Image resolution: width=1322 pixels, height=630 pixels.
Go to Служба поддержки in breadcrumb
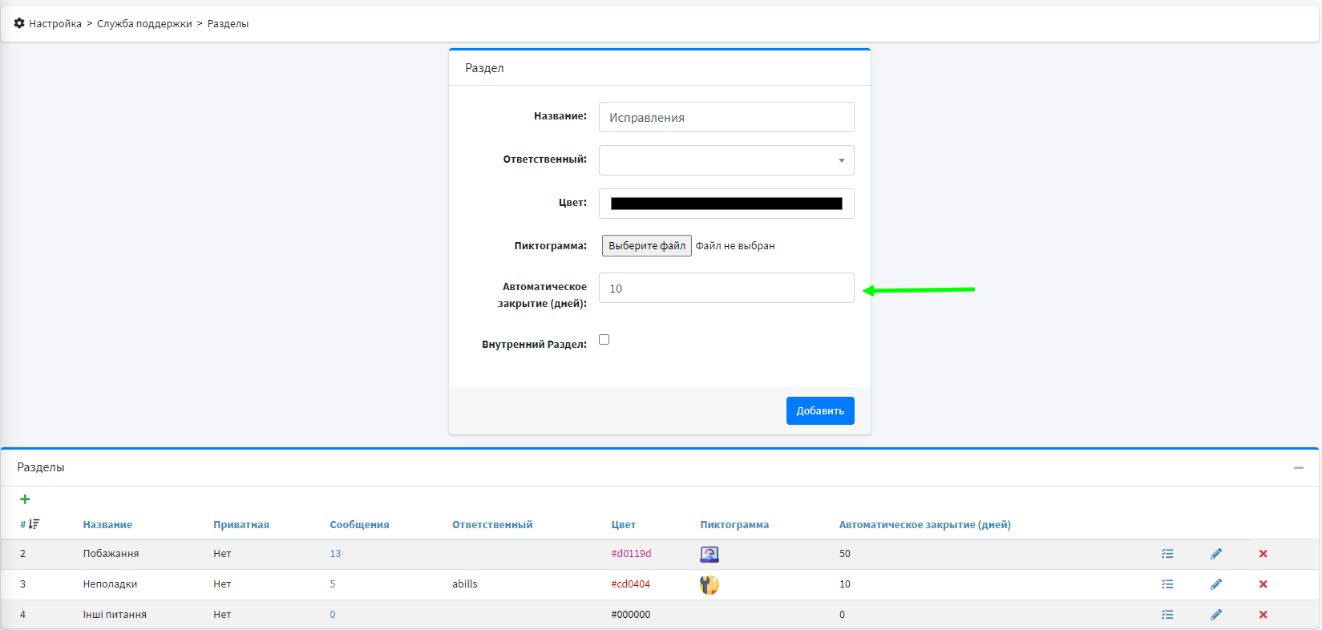pyautogui.click(x=144, y=24)
